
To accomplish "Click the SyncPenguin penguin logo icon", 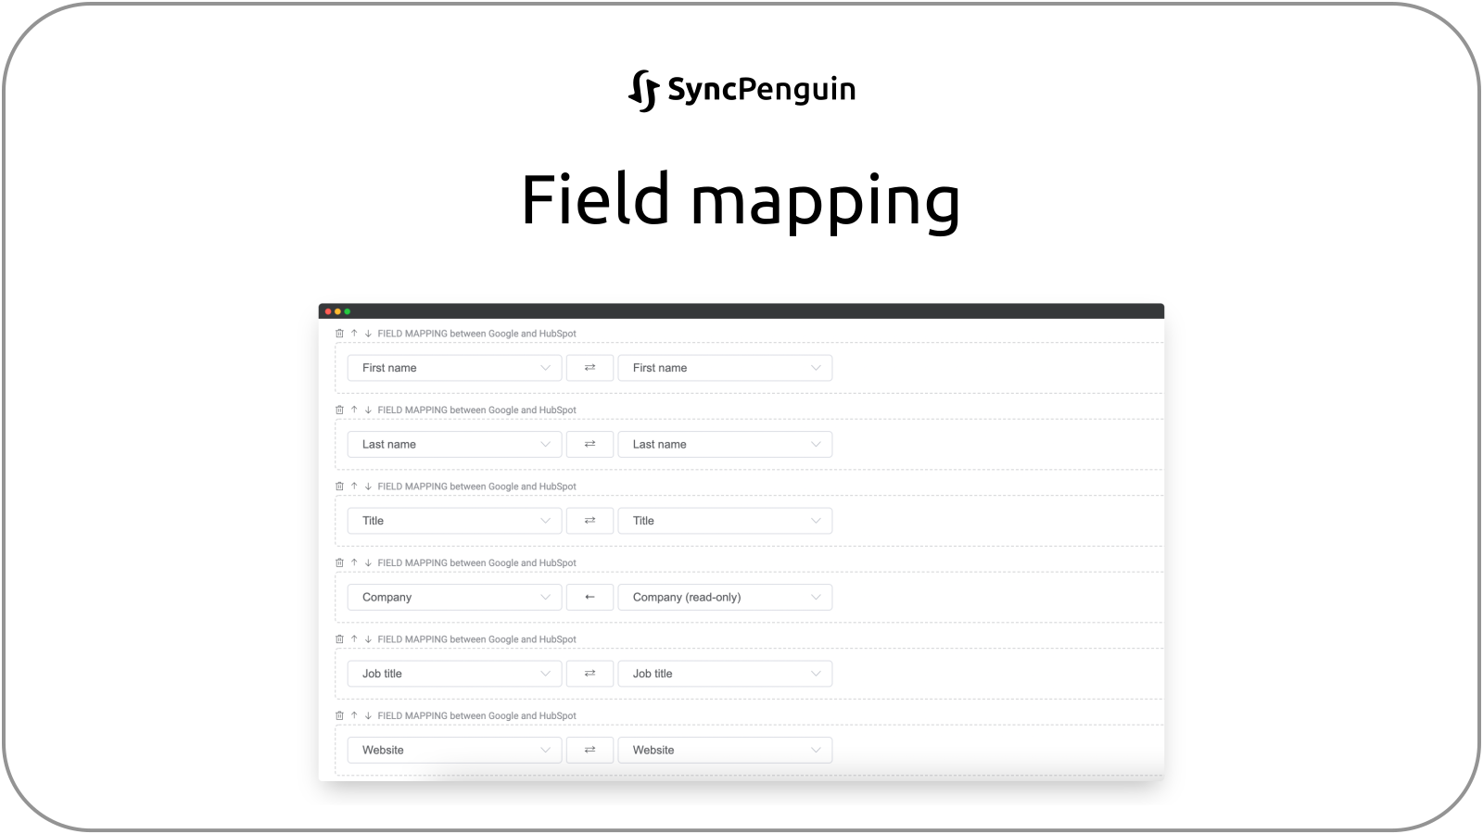I will point(643,89).
